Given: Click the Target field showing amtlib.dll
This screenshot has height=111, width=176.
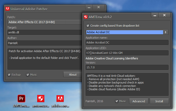Looking at the screenshot, I should tap(45, 32).
